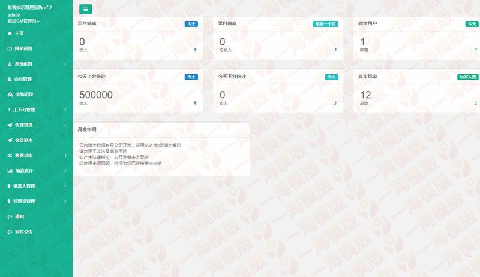Viewport: 480px width, 277px height.
Task: Click the arrow icon in 今天下分统计 card
Action: tap(335, 103)
